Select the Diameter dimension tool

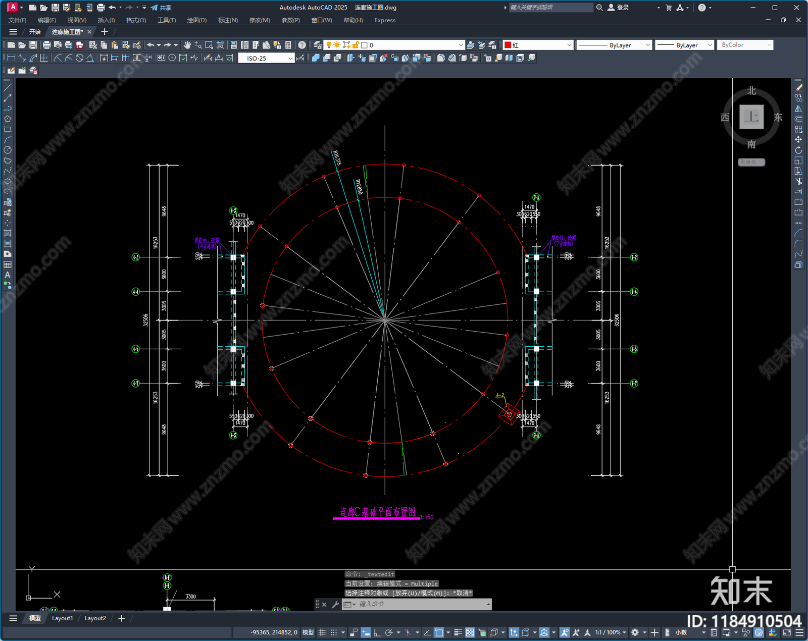79,58
